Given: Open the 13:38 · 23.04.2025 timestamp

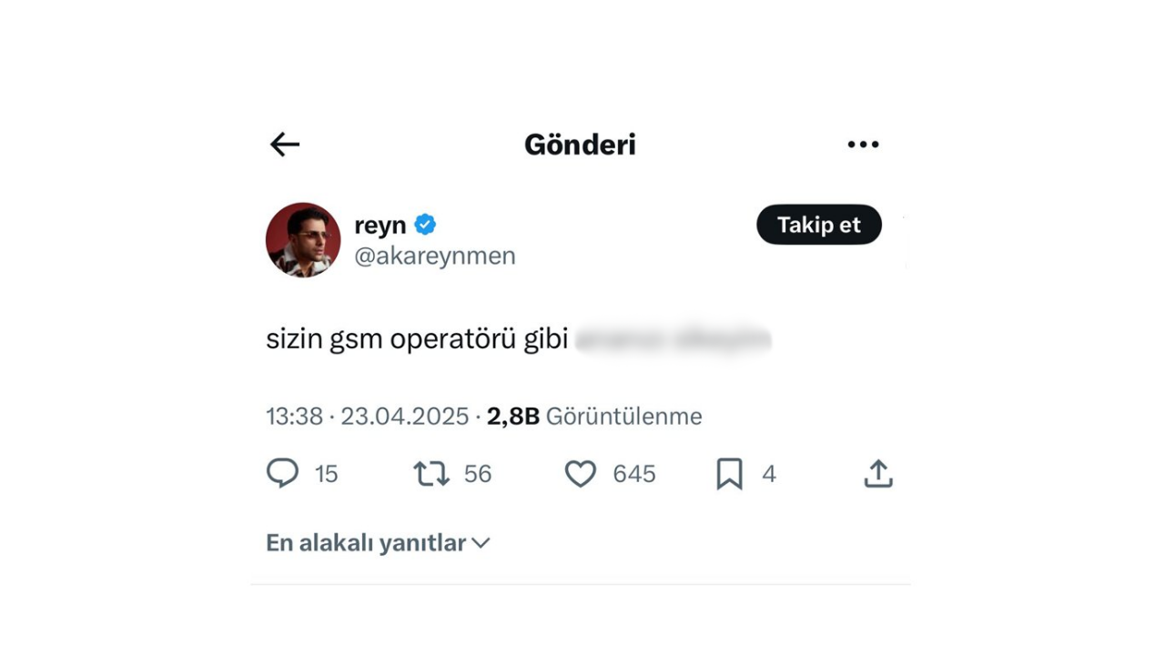Looking at the screenshot, I should [x=368, y=417].
